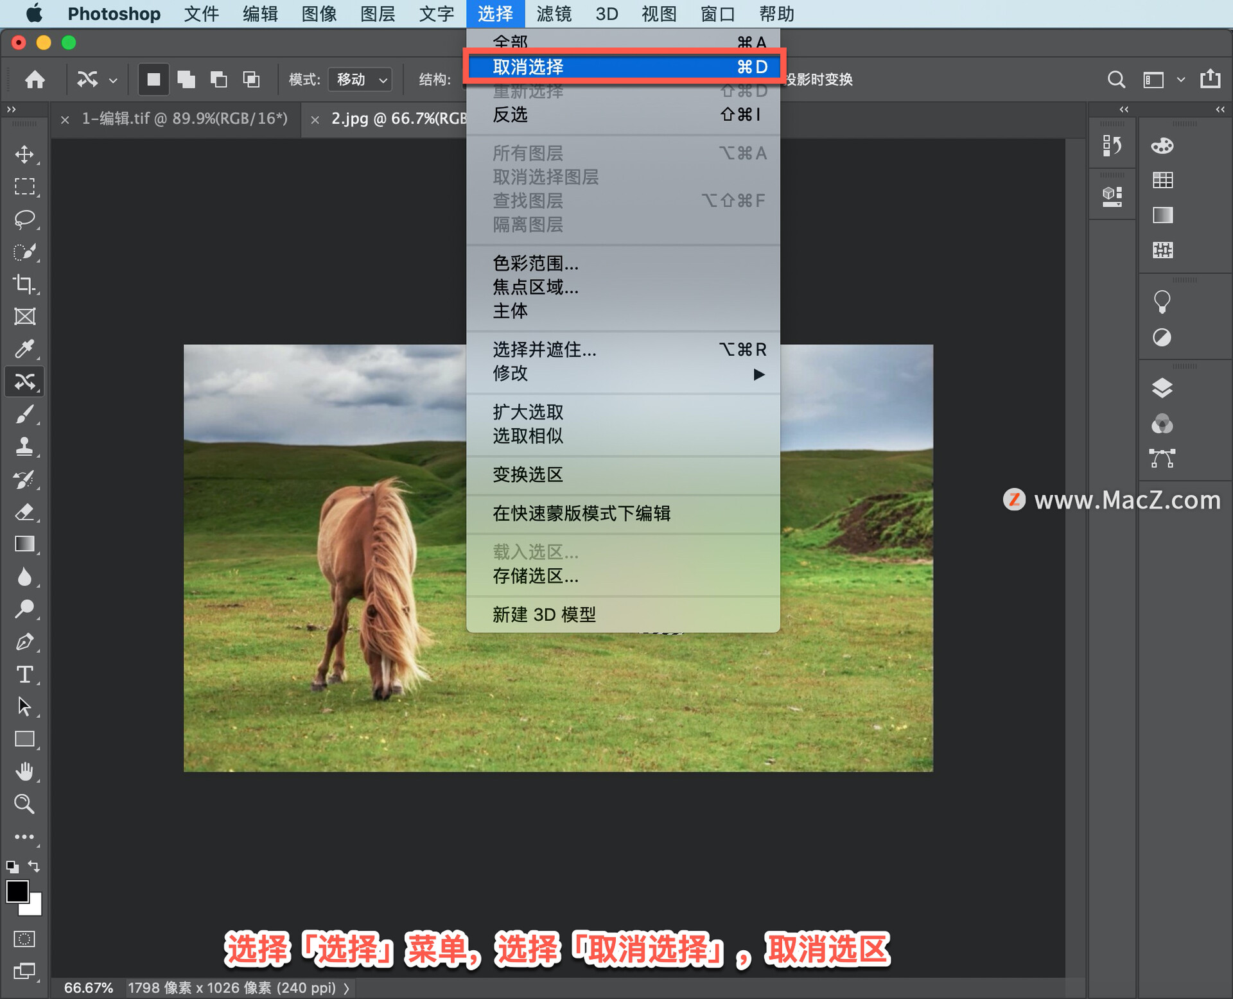Enable Add to selection mode button
Viewport: 1233px width, 999px height.
click(186, 80)
